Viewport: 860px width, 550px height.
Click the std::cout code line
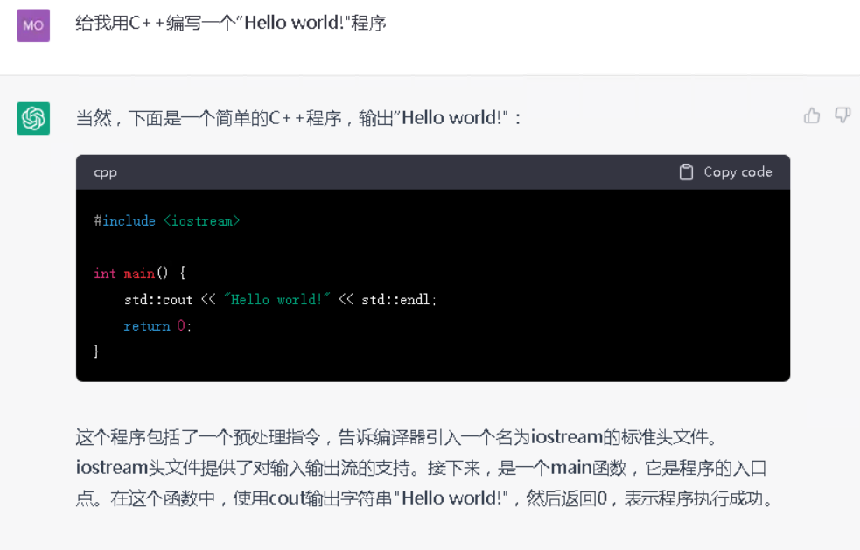coord(280,299)
